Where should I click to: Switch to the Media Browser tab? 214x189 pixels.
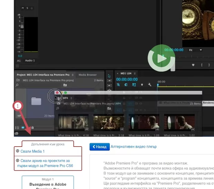pyautogui.click(x=87, y=74)
